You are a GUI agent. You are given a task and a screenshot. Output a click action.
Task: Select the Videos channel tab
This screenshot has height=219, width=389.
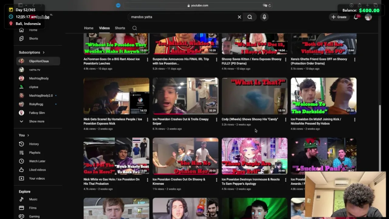pyautogui.click(x=104, y=28)
